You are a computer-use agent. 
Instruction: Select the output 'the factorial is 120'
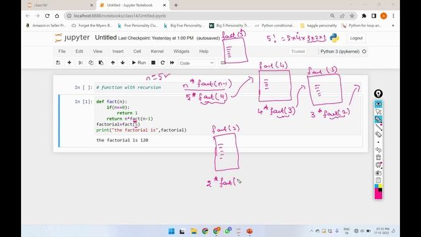pos(122,140)
